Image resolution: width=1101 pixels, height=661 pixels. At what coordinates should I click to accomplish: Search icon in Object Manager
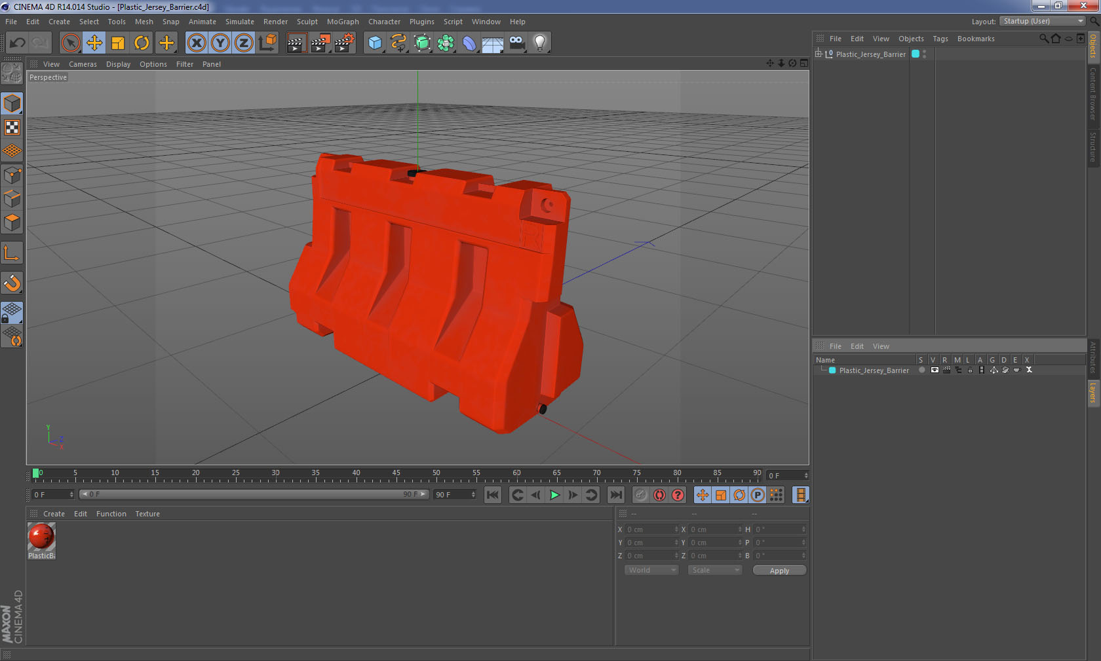pos(1043,39)
